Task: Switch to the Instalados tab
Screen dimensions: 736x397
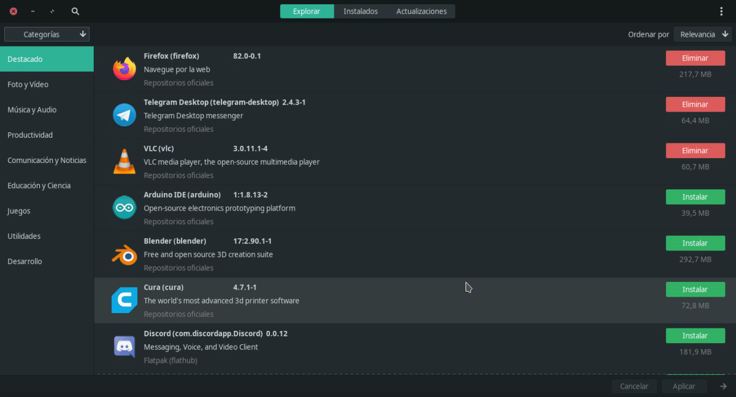Action: point(361,12)
